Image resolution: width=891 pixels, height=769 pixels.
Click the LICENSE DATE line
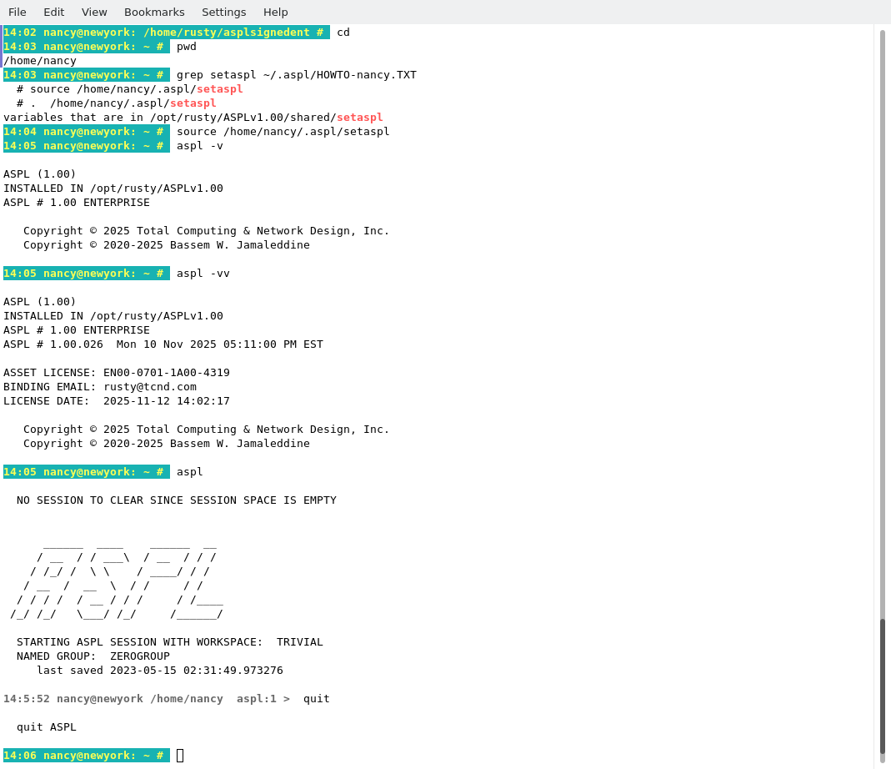tap(116, 401)
